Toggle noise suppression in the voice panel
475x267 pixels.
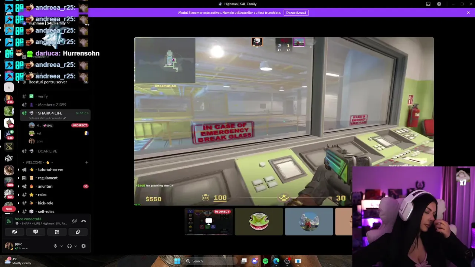75,221
